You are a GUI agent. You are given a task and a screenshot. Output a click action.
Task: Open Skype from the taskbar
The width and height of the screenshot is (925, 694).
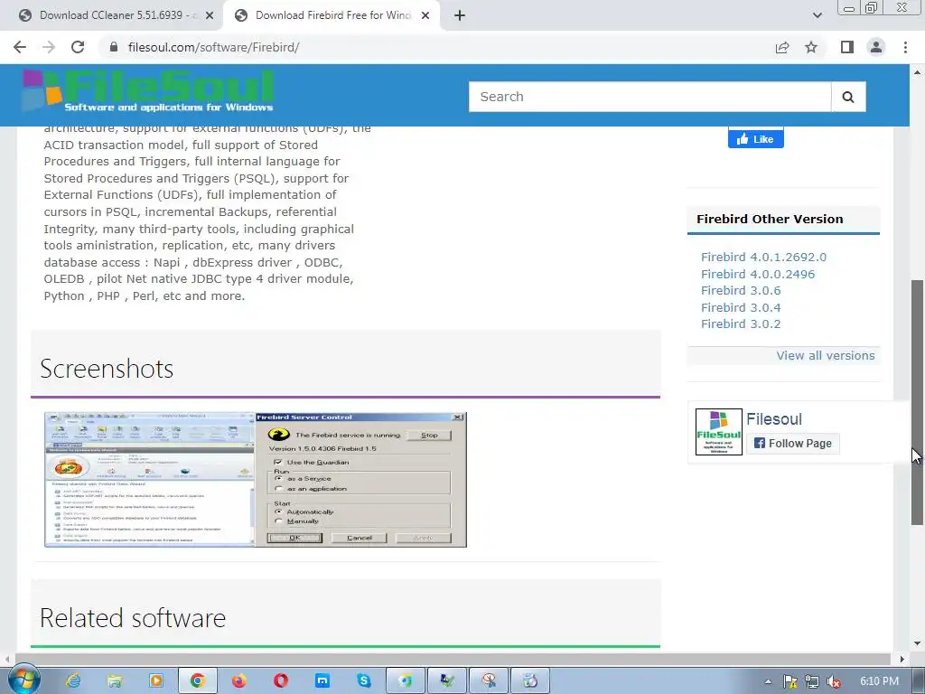click(x=364, y=681)
